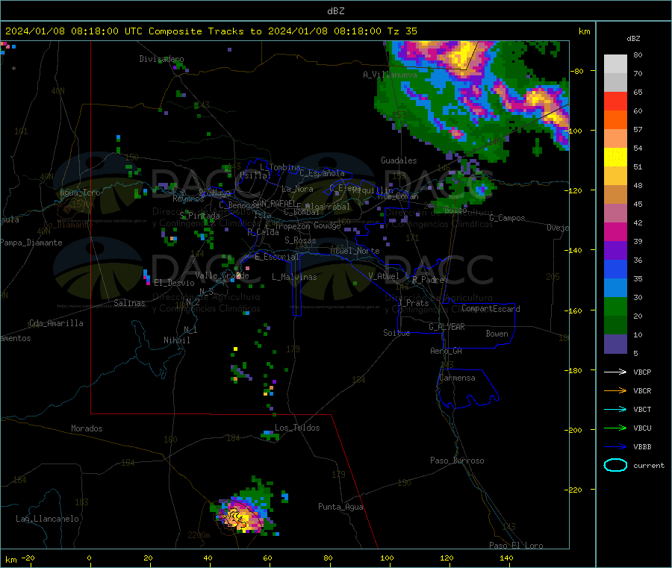Click the small echo beside Los_Toldos

pos(270,435)
